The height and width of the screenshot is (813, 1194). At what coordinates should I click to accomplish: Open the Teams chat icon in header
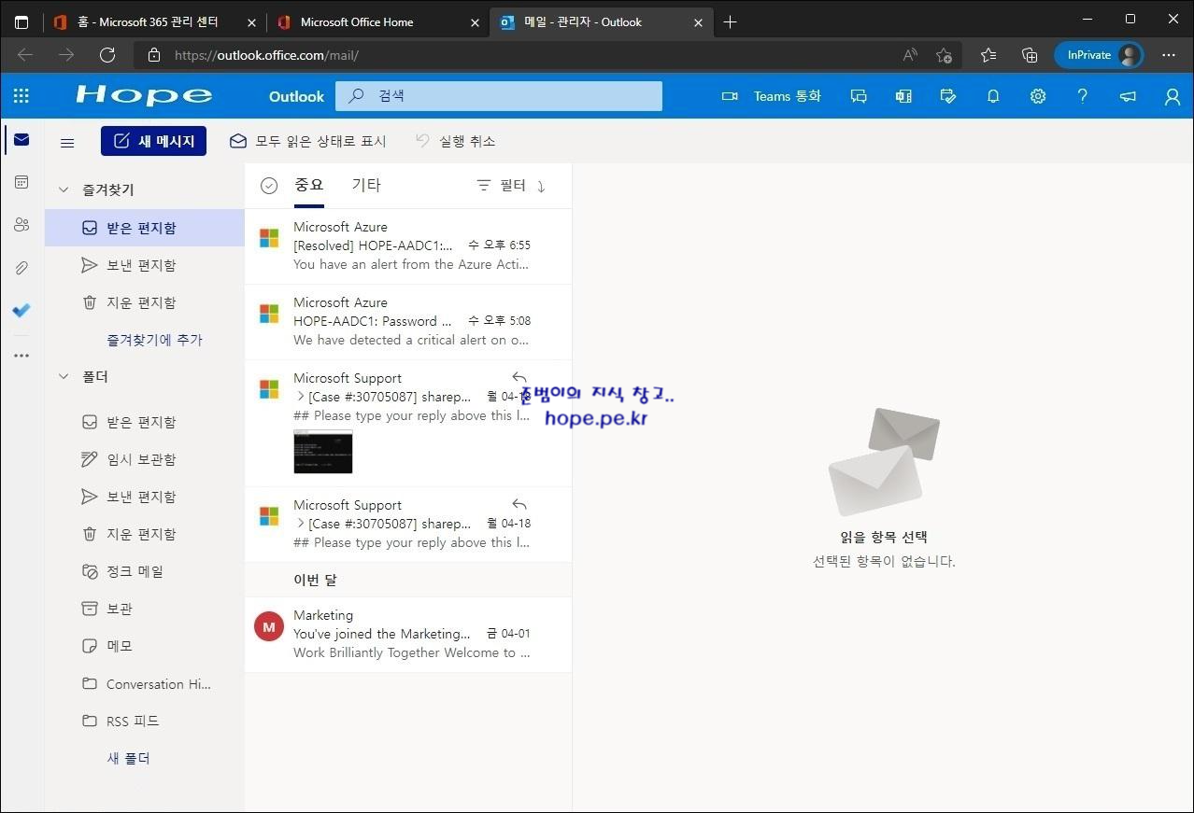(x=859, y=96)
